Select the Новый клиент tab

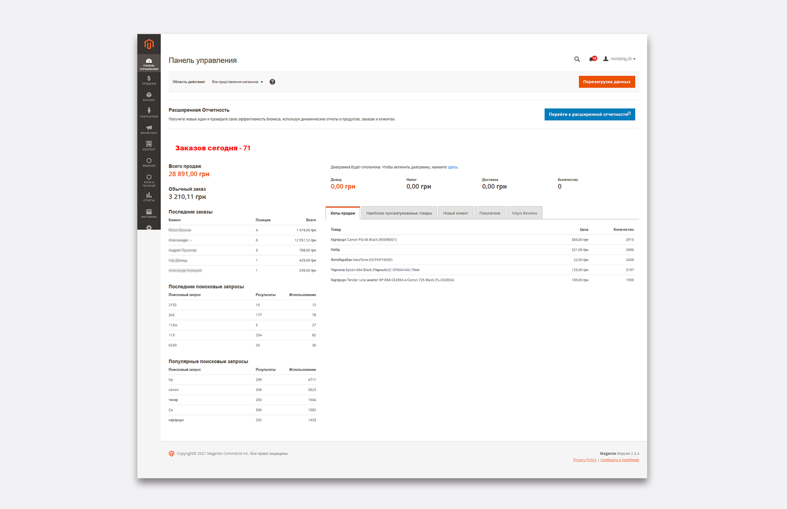(455, 213)
